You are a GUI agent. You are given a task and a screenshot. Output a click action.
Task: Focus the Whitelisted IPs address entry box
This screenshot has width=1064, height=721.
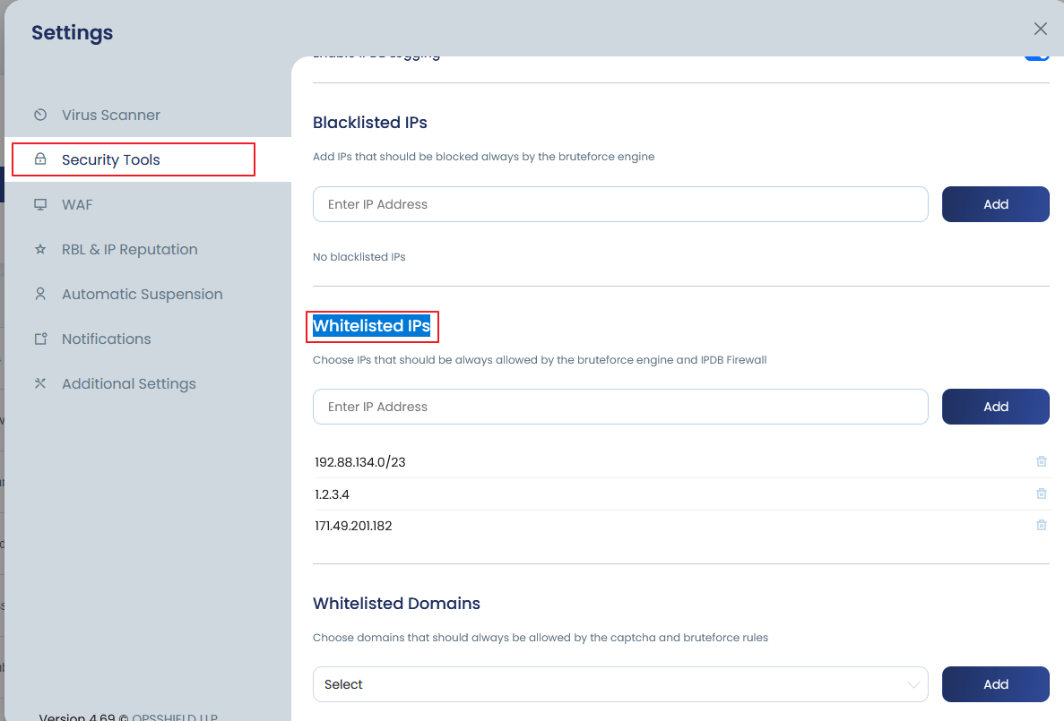(620, 406)
